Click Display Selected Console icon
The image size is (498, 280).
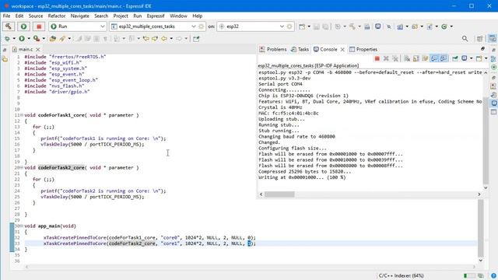(465, 58)
